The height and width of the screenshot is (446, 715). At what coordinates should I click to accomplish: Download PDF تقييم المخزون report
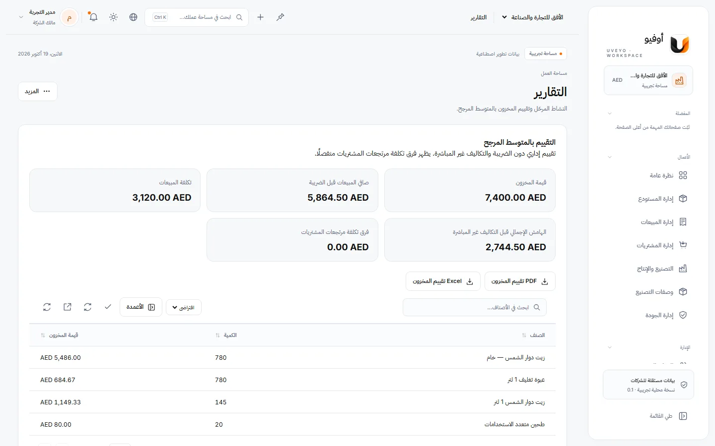(520, 281)
